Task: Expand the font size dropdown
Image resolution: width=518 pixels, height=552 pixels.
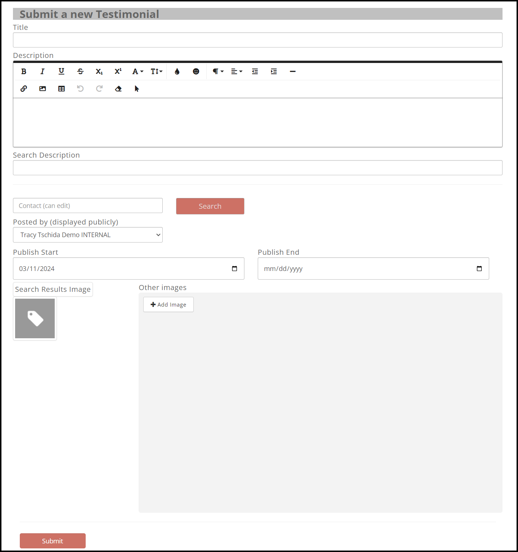Action: pos(157,71)
